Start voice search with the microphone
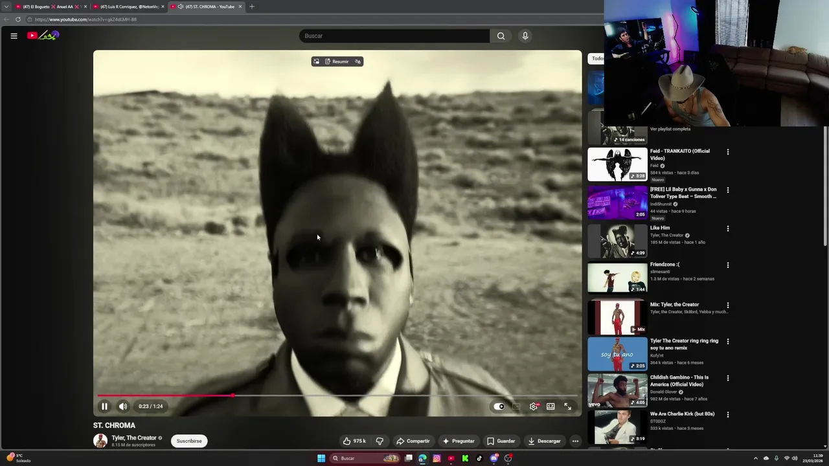This screenshot has height=466, width=829. (525, 36)
